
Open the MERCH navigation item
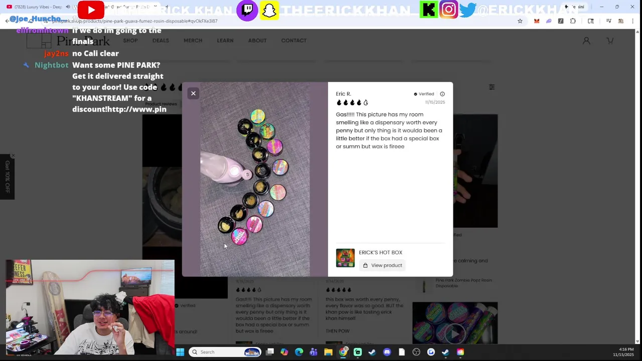pos(193,41)
